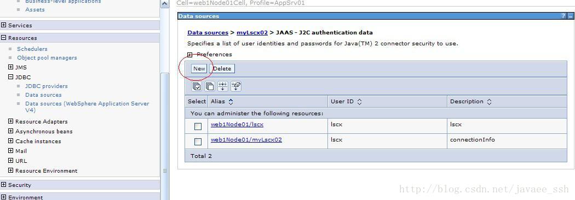The height and width of the screenshot is (200, 575).
Task: Click the Delete button
Action: tap(222, 68)
